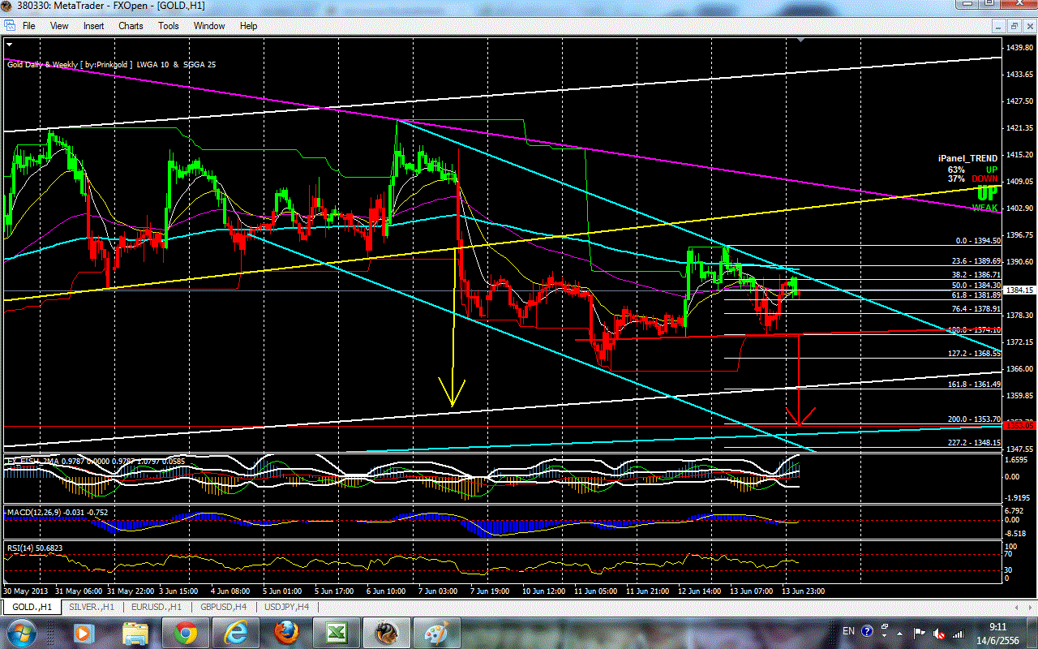This screenshot has height=649, width=1038.
Task: Click the MACD(12,26,9) indicator label
Action: click(58, 513)
